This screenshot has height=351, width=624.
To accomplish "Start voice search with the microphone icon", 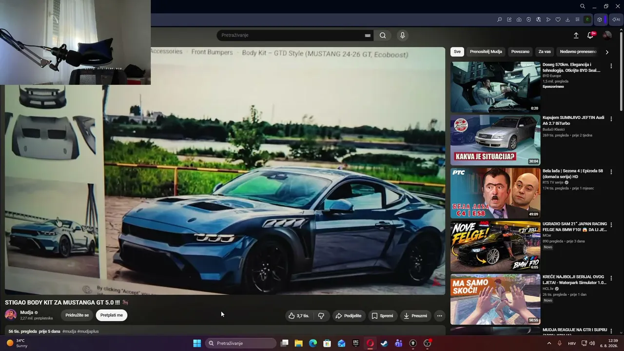I will click(x=402, y=35).
